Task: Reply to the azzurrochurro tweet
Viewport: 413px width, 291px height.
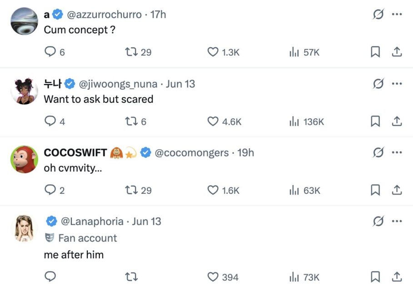Action: coord(50,52)
